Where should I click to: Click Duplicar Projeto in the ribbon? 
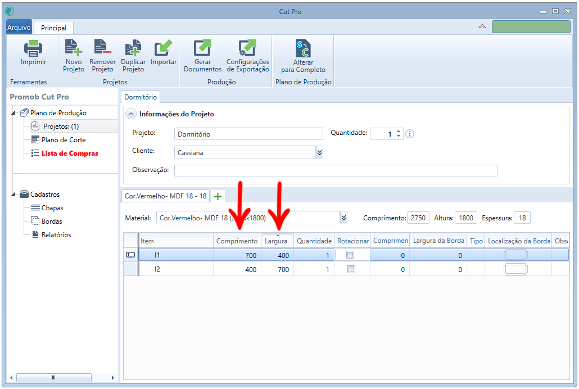click(133, 56)
